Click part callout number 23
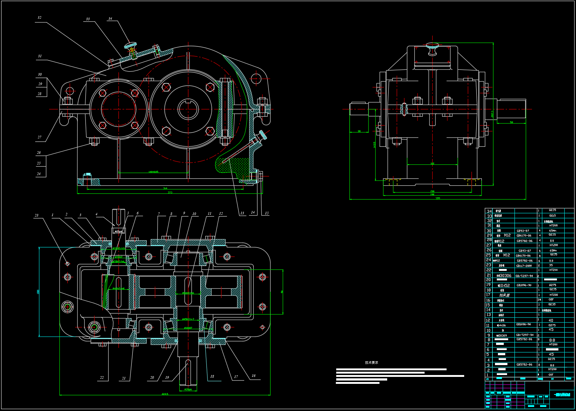The width and height of the screenshot is (576, 411). pyautogui.click(x=36, y=215)
